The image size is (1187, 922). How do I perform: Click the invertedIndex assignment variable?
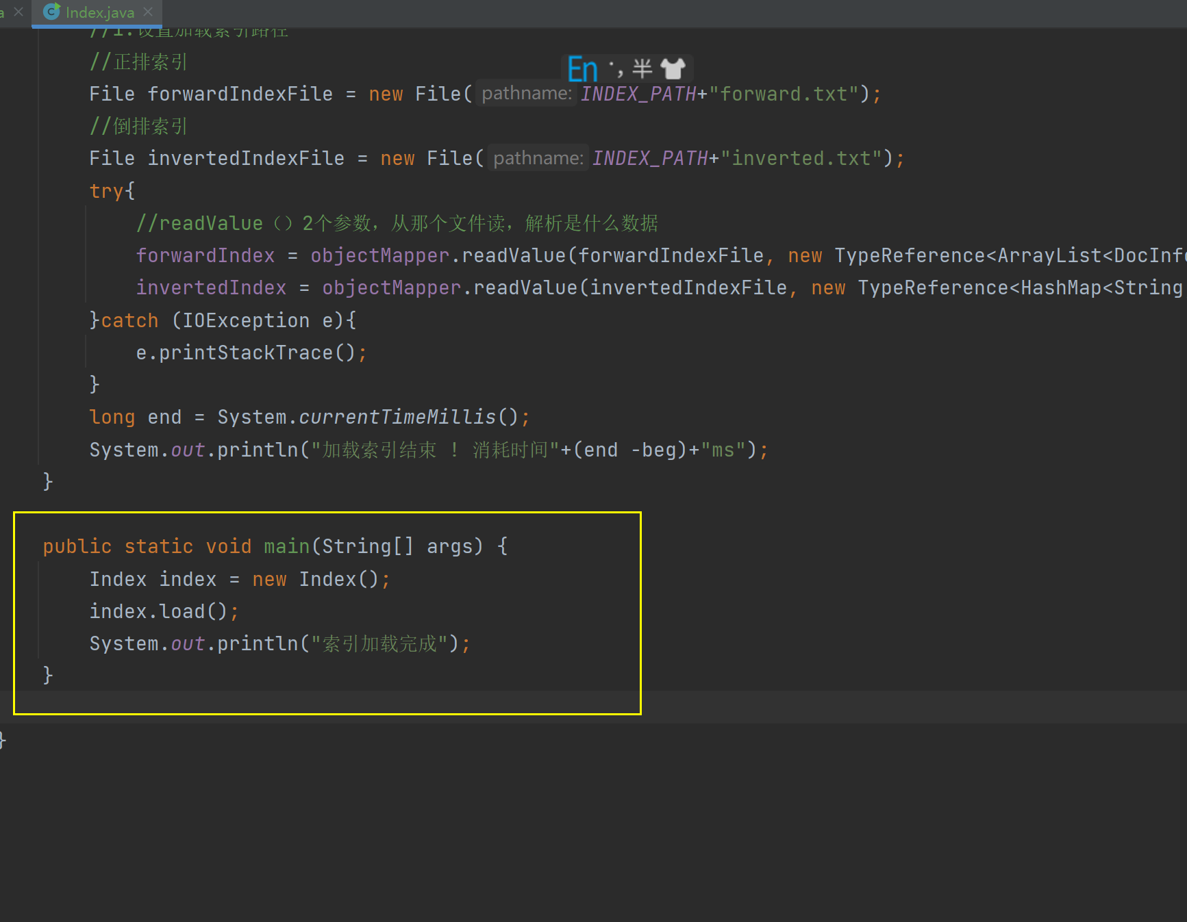211,287
